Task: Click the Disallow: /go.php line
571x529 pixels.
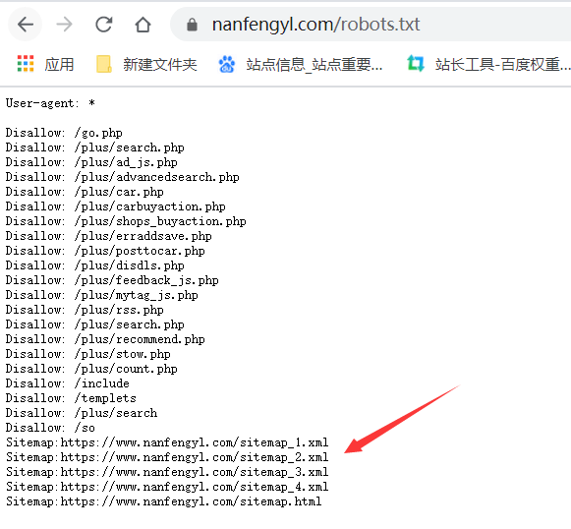Action: (x=64, y=133)
